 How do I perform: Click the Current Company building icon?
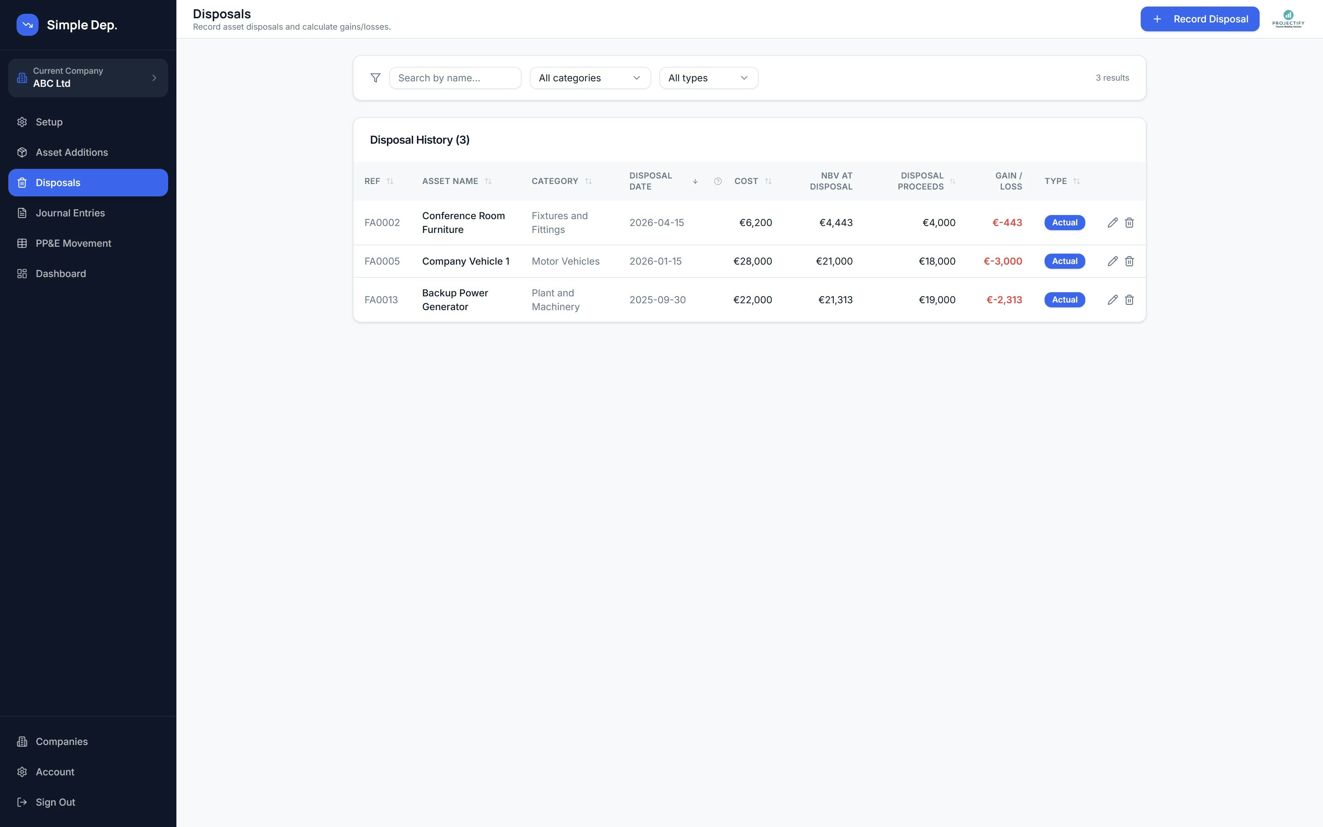click(22, 78)
